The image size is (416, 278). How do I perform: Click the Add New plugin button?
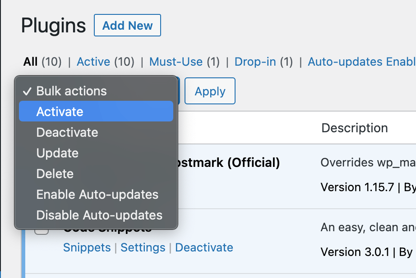pos(127,25)
